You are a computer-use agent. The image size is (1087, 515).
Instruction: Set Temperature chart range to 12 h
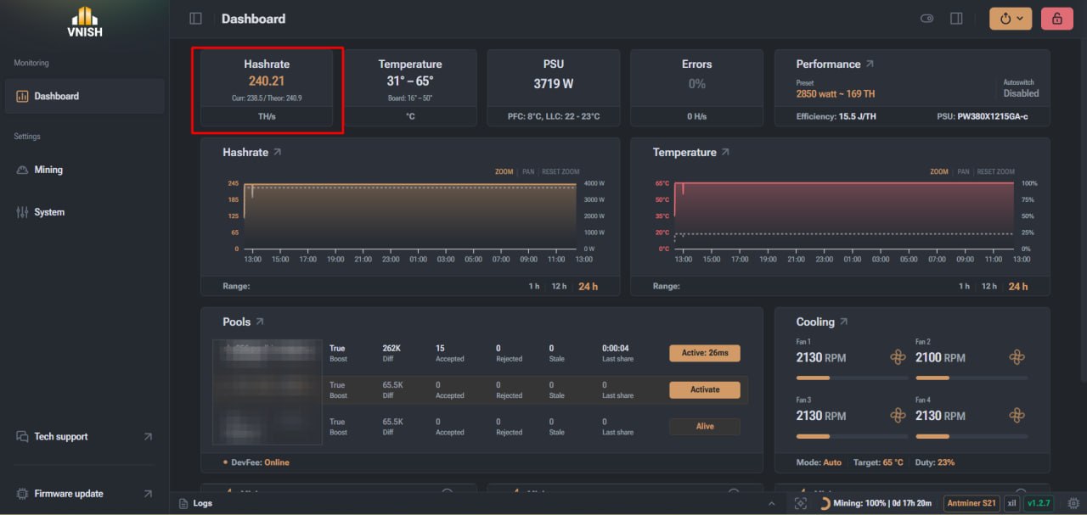click(x=989, y=287)
